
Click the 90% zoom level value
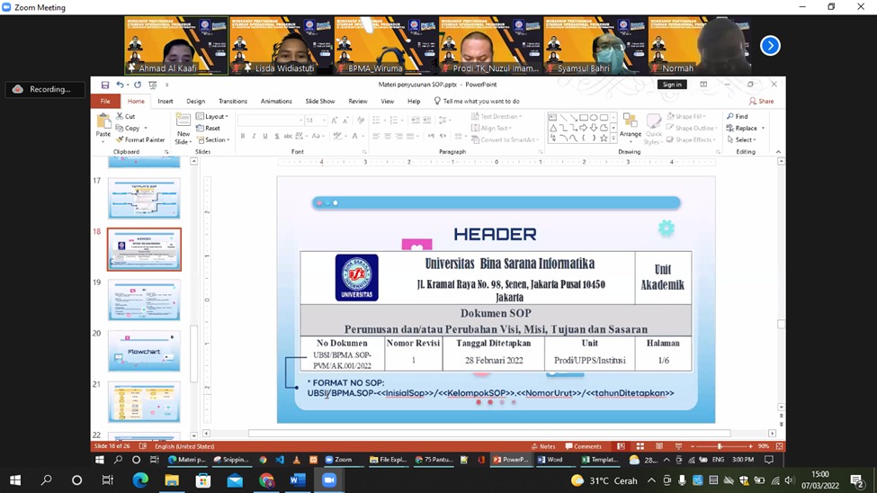[x=764, y=446]
